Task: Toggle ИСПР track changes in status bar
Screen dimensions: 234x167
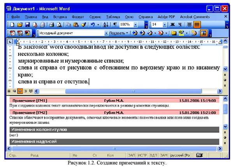Action: click(x=142, y=155)
